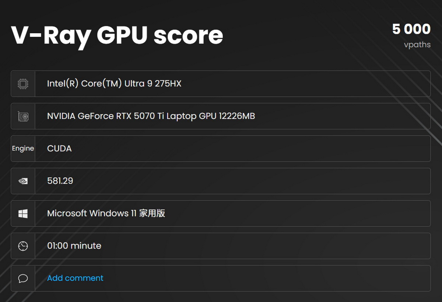
Task: Click the Engine label box
Action: coord(23,149)
